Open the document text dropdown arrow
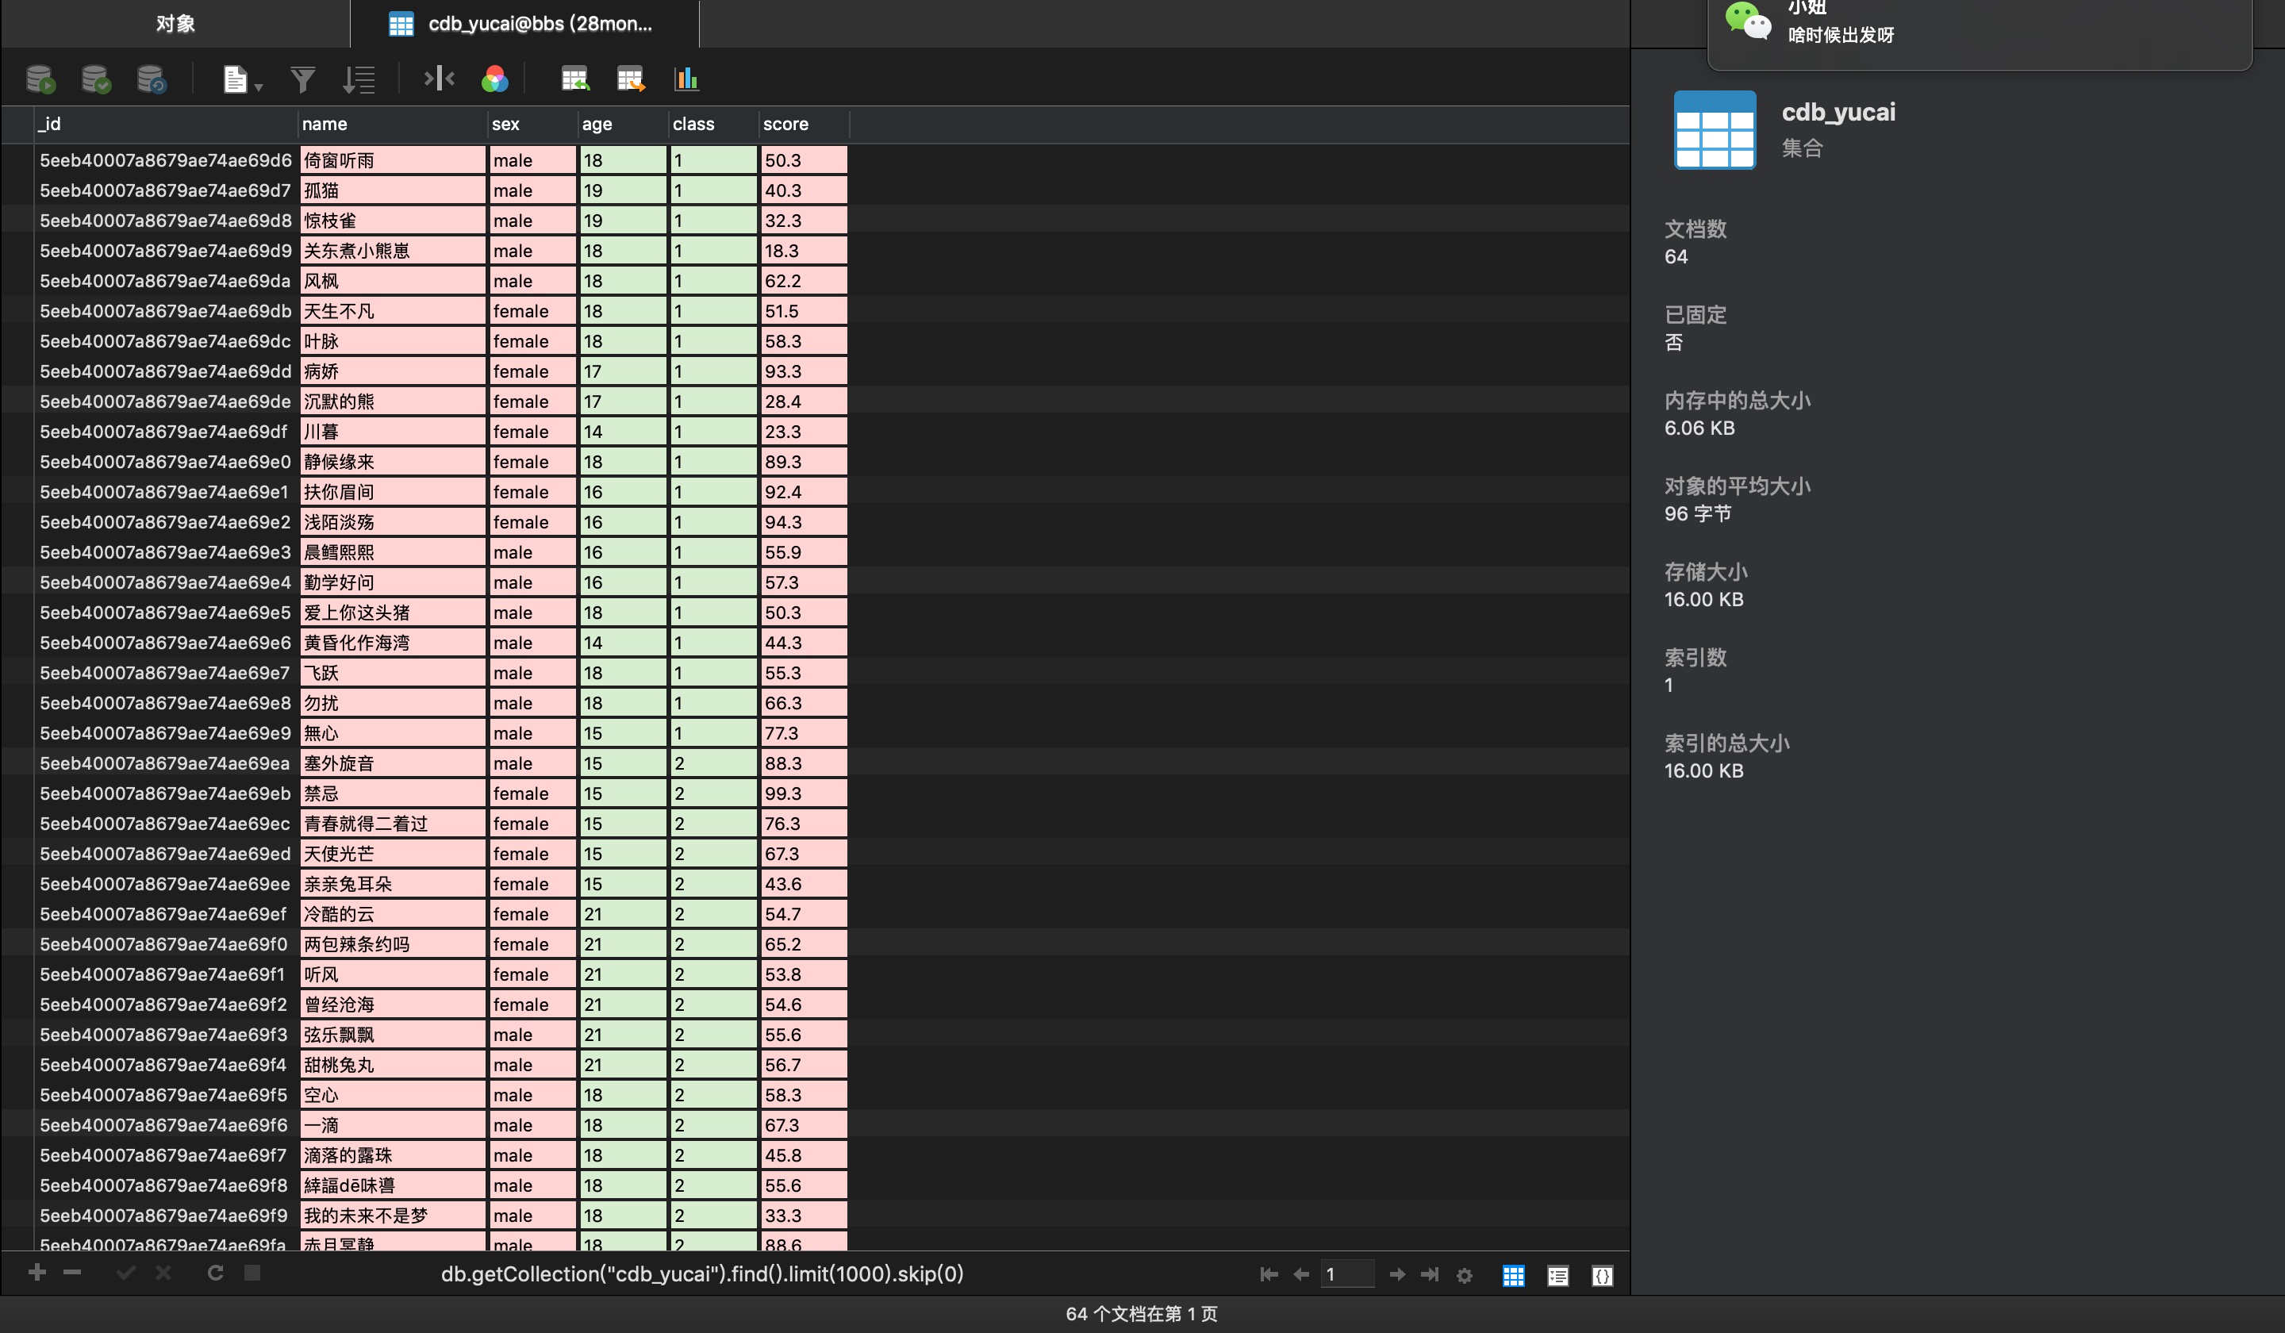This screenshot has width=2285, height=1333. (x=259, y=87)
